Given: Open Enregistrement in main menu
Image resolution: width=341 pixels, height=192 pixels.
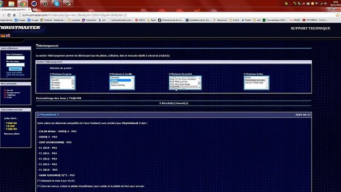Looking at the screenshot, I should click(13, 92).
